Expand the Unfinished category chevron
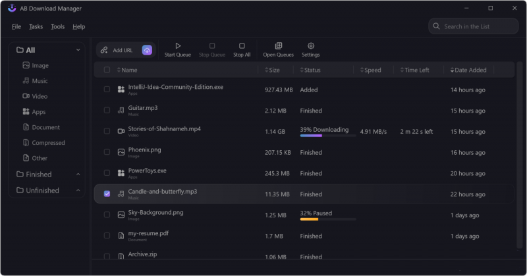 [78, 191]
